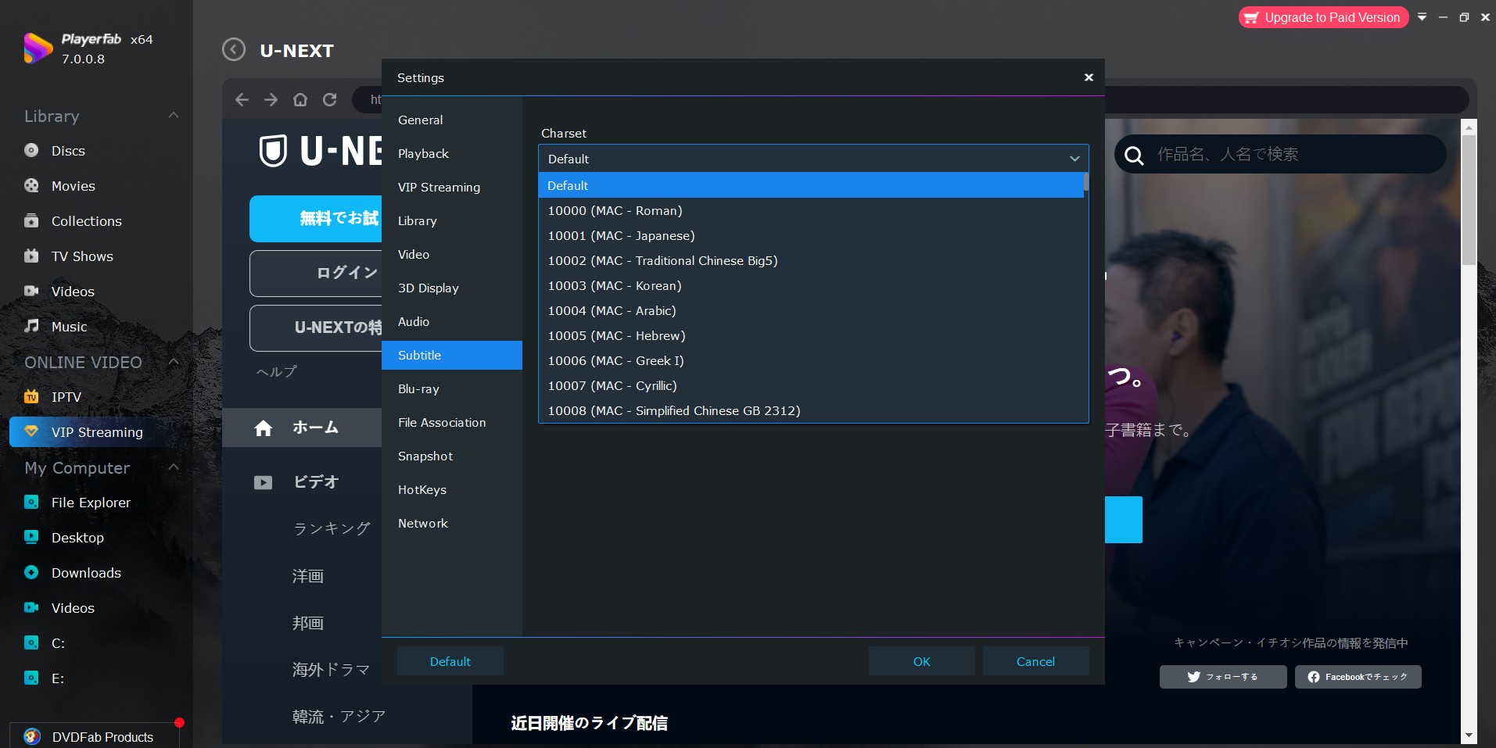Click the C: drive icon
Screen dimensions: 1496x748
31,642
